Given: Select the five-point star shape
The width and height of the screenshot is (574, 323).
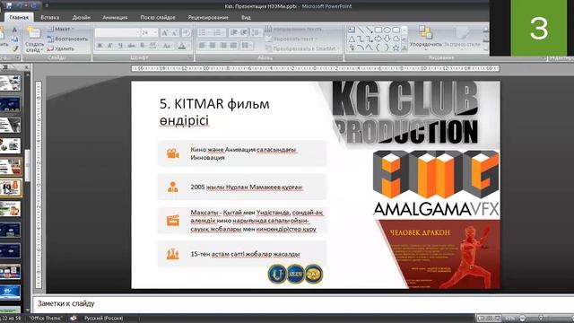Looking at the screenshot, I should tap(396, 48).
